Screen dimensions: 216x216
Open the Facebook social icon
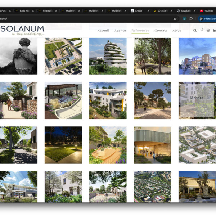point(202,31)
